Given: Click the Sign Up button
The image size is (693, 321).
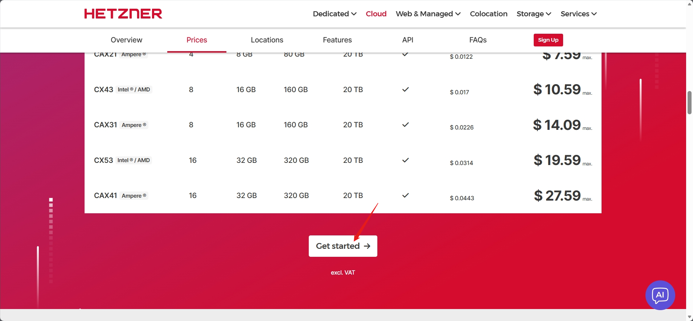Looking at the screenshot, I should click(x=548, y=40).
